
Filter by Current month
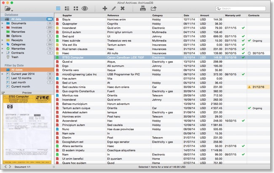27,86
